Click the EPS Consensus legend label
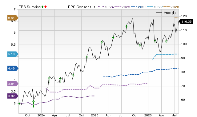197x117 pixels. pyautogui.click(x=82, y=7)
